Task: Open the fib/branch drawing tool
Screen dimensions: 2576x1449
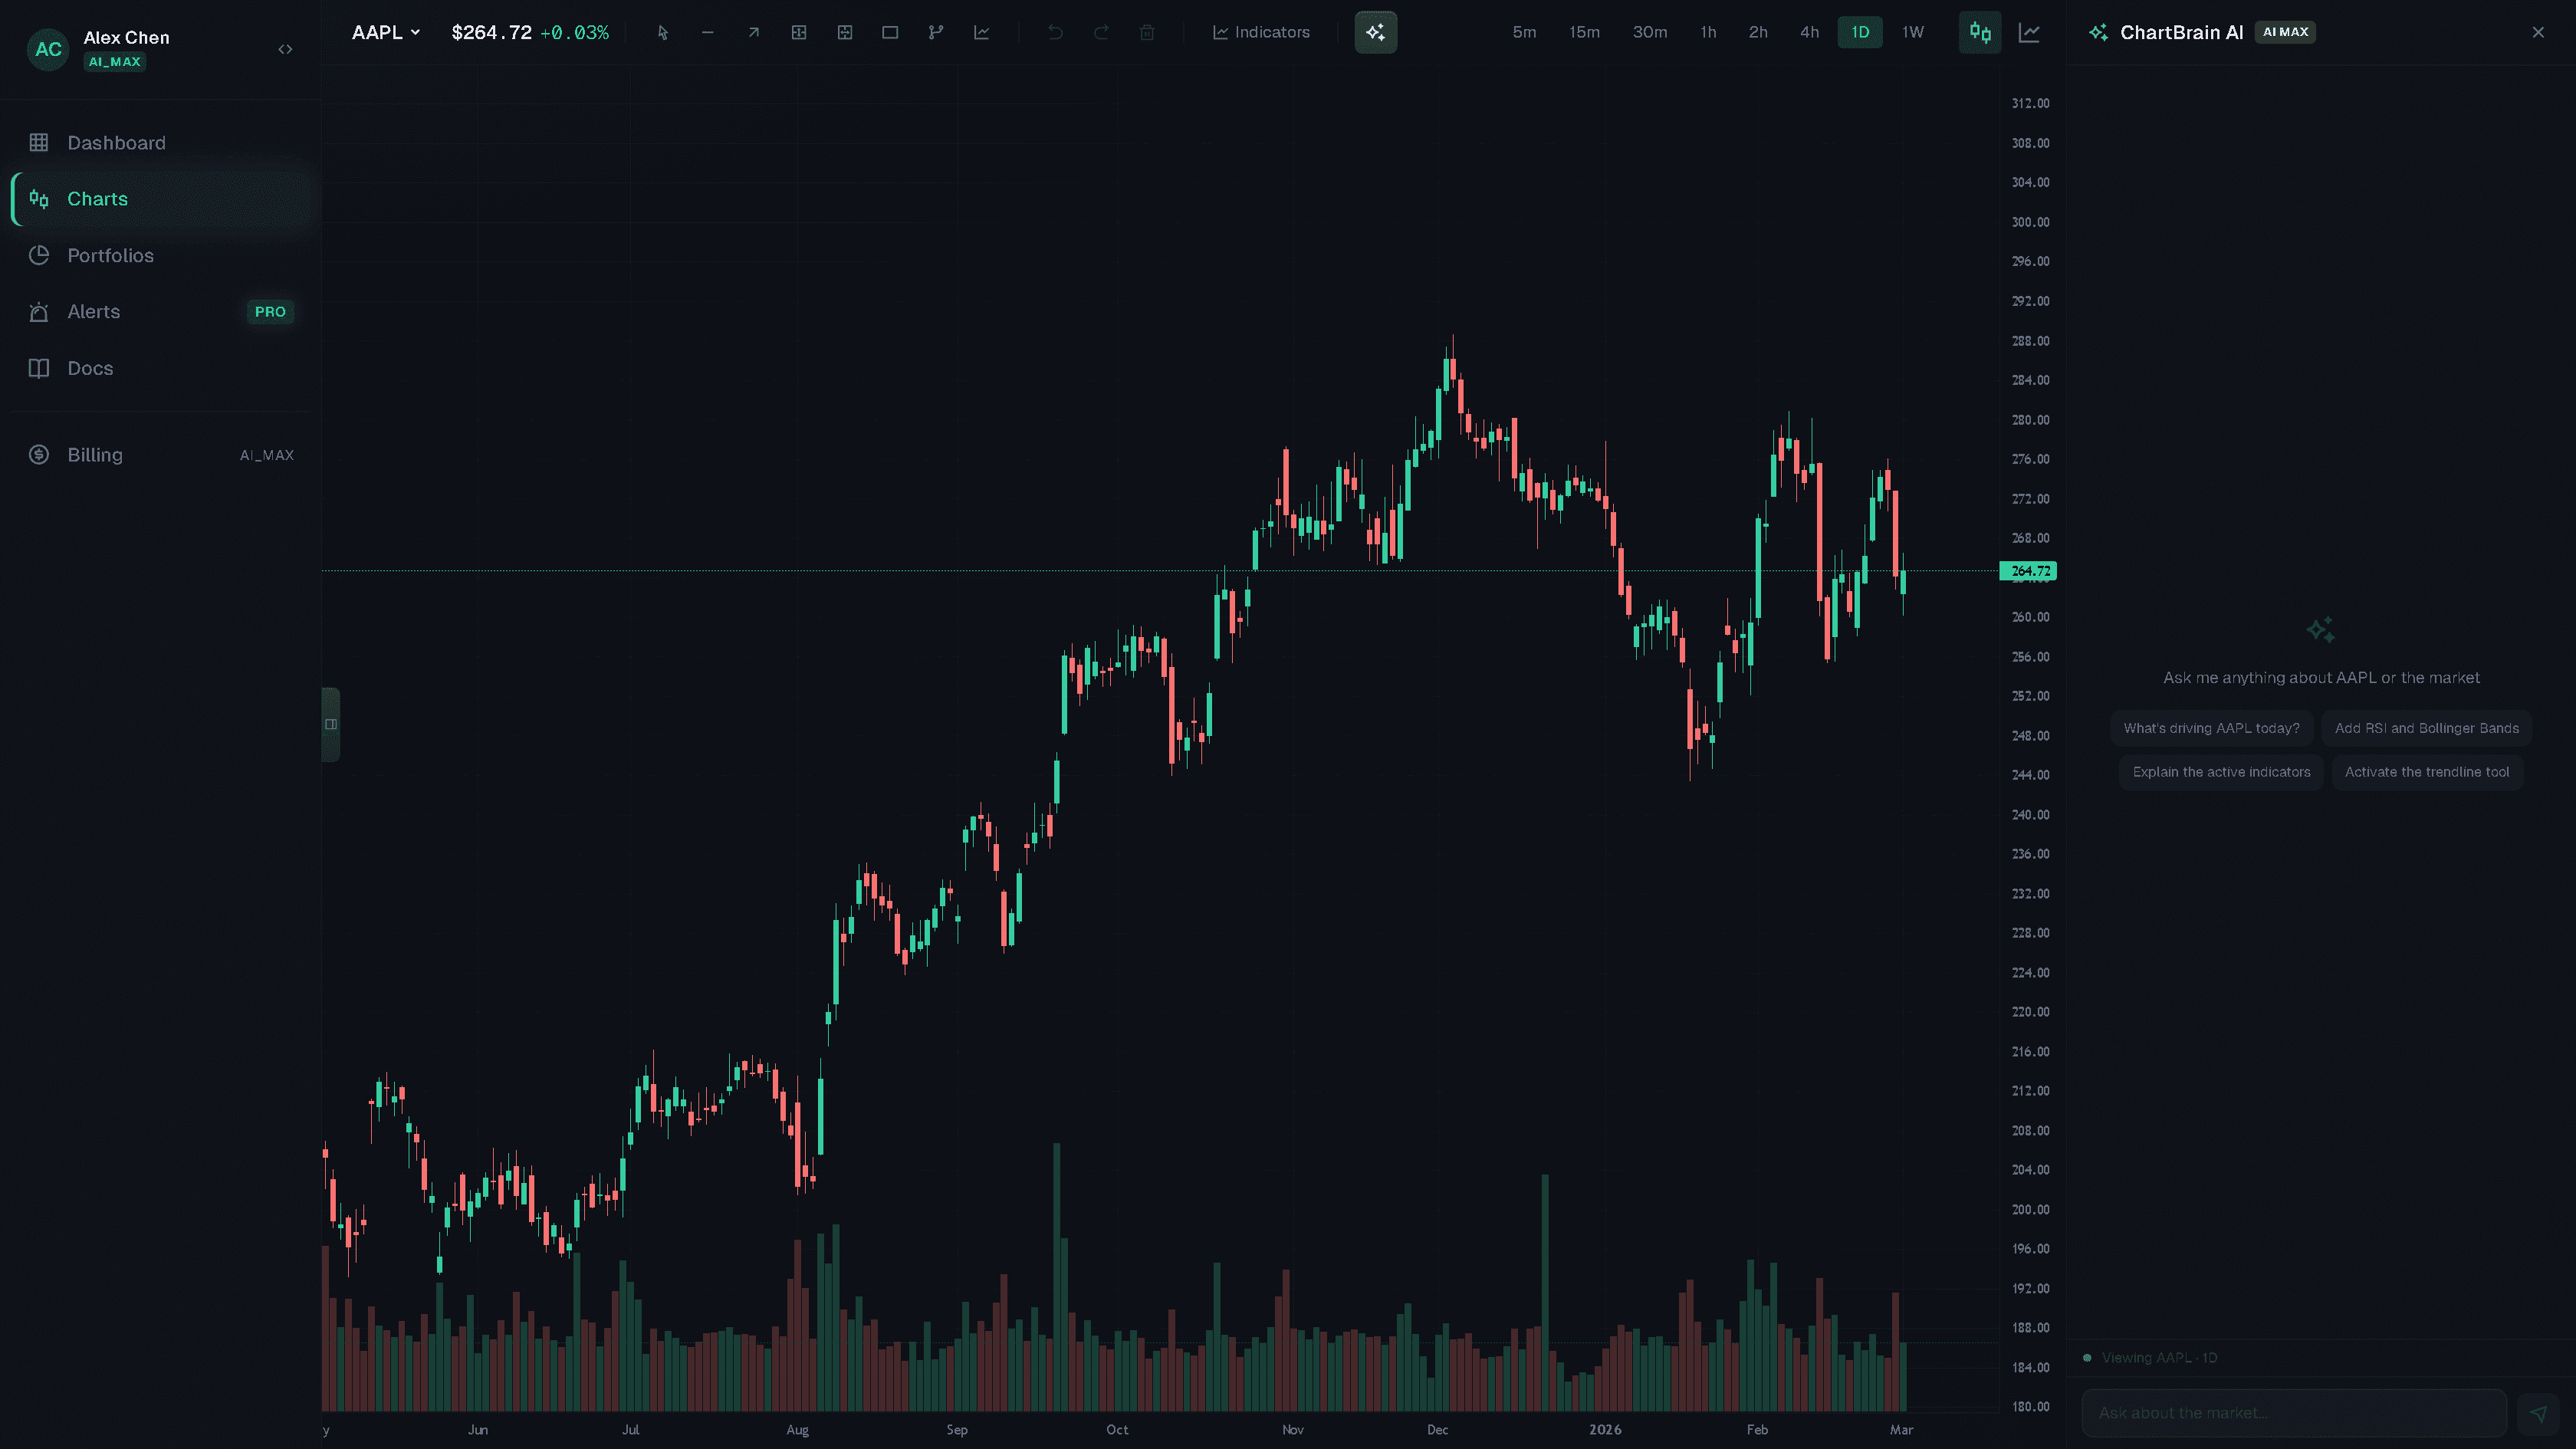Action: click(936, 32)
